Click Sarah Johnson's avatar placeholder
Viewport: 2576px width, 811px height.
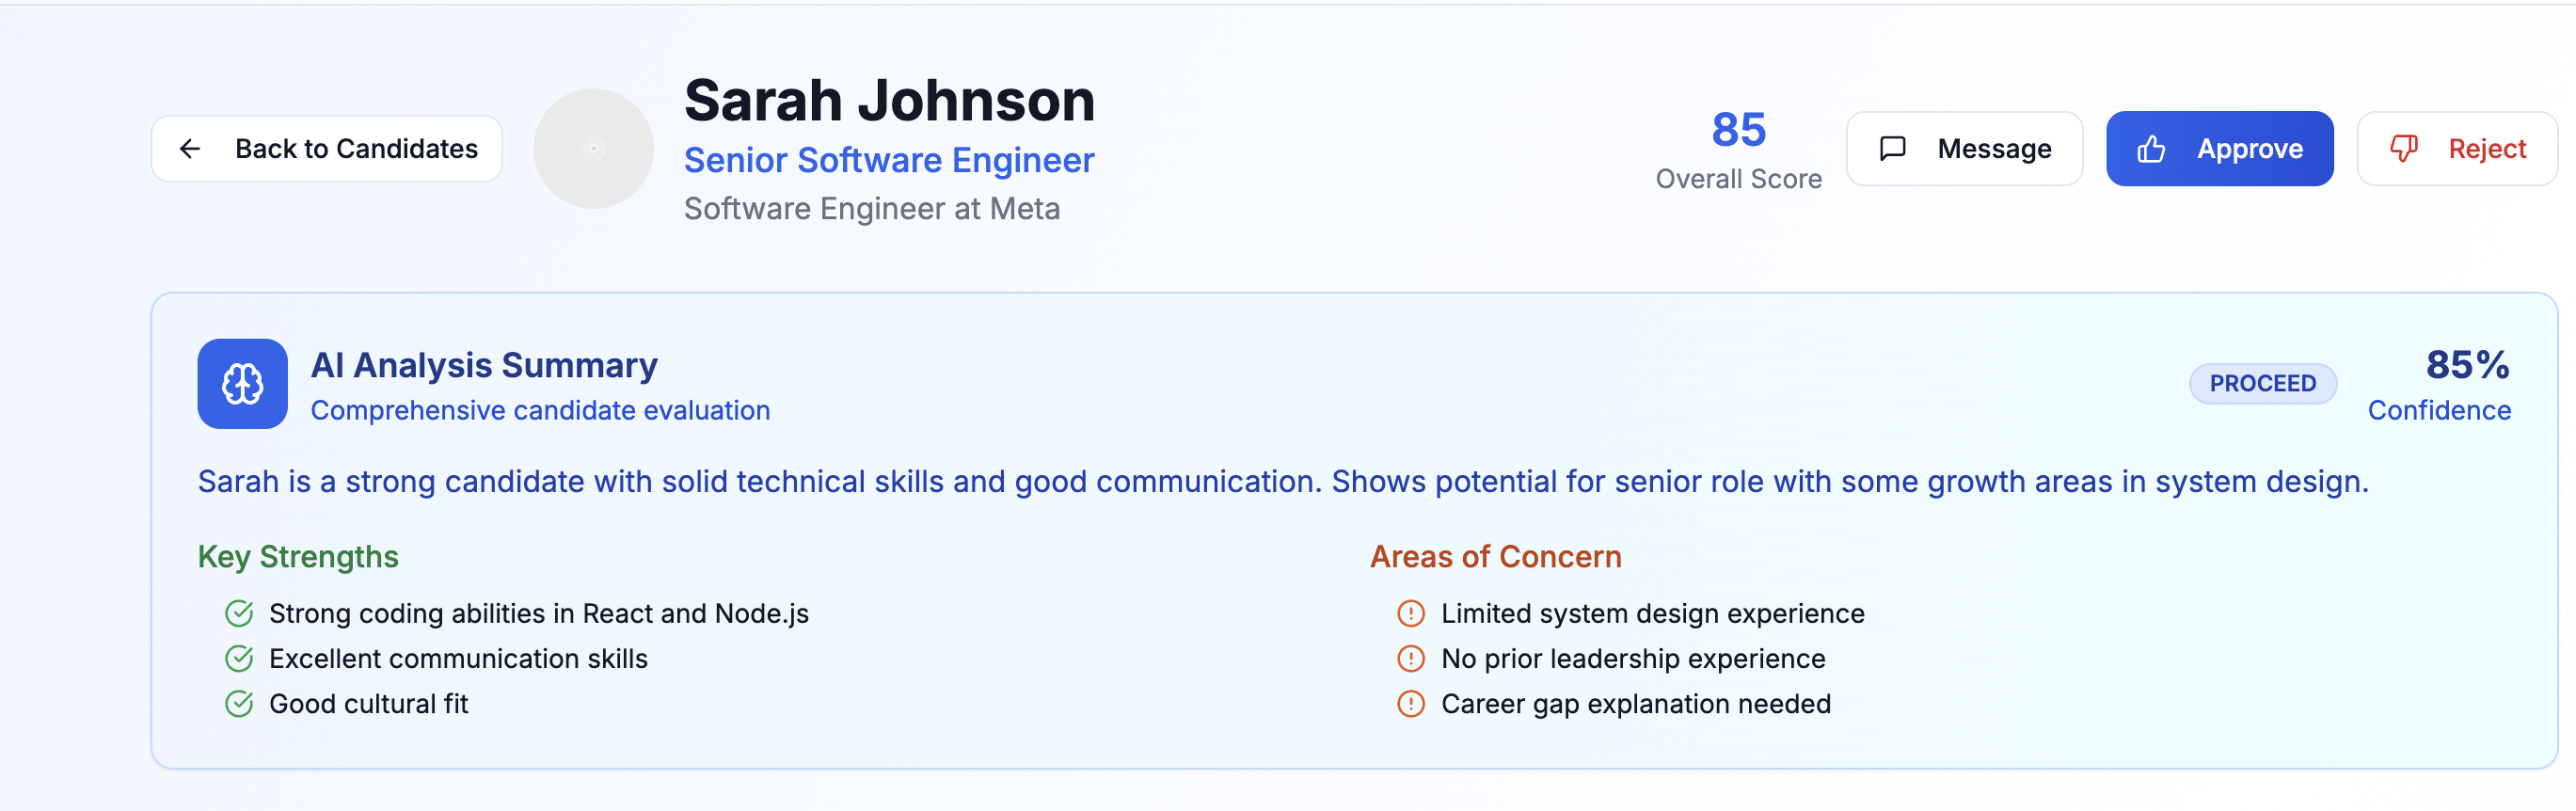tap(593, 149)
